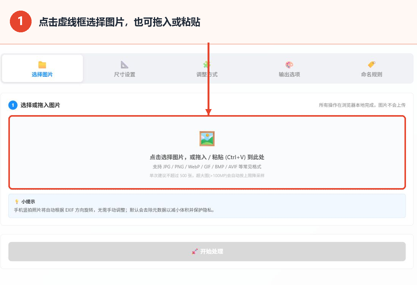This screenshot has width=417, height=285.
Task: Click the lightbulb icon beside 小提示
Action: click(x=17, y=201)
